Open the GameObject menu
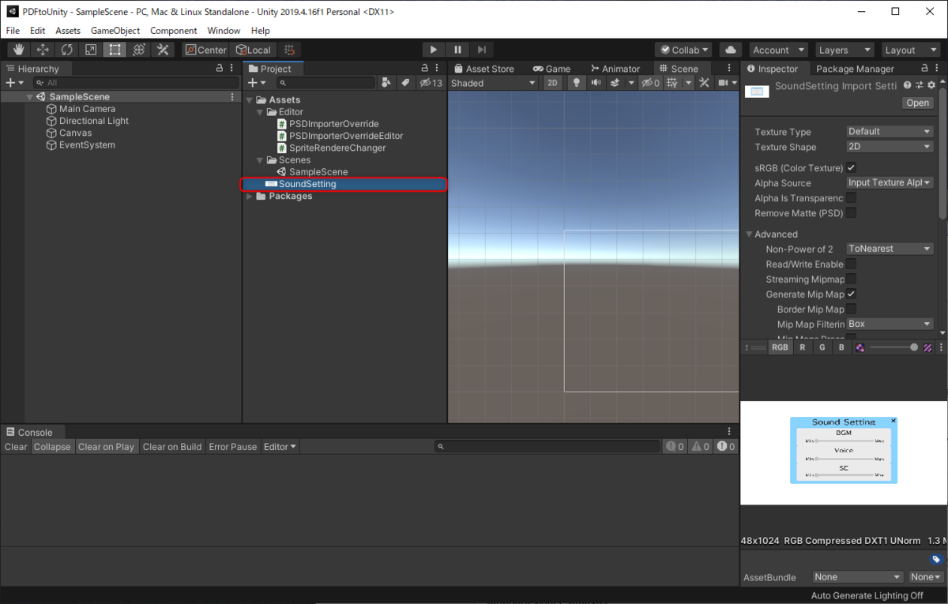The image size is (948, 604). (115, 31)
